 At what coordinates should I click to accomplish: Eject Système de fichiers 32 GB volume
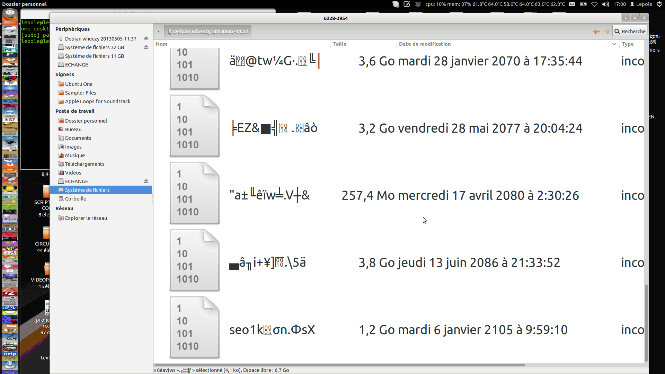click(146, 47)
